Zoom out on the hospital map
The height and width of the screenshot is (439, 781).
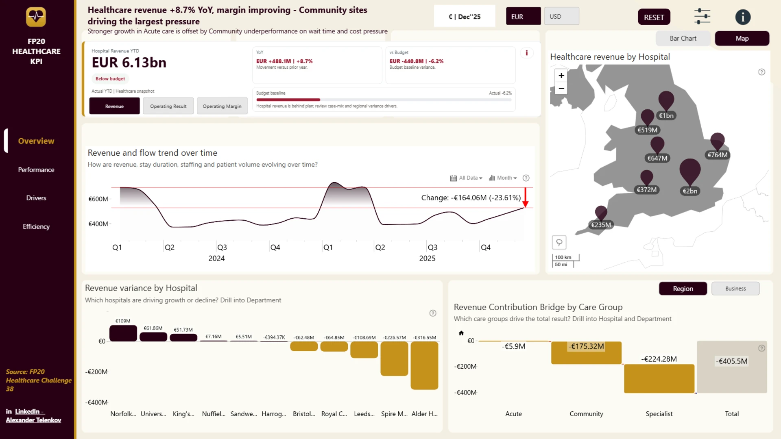click(561, 88)
